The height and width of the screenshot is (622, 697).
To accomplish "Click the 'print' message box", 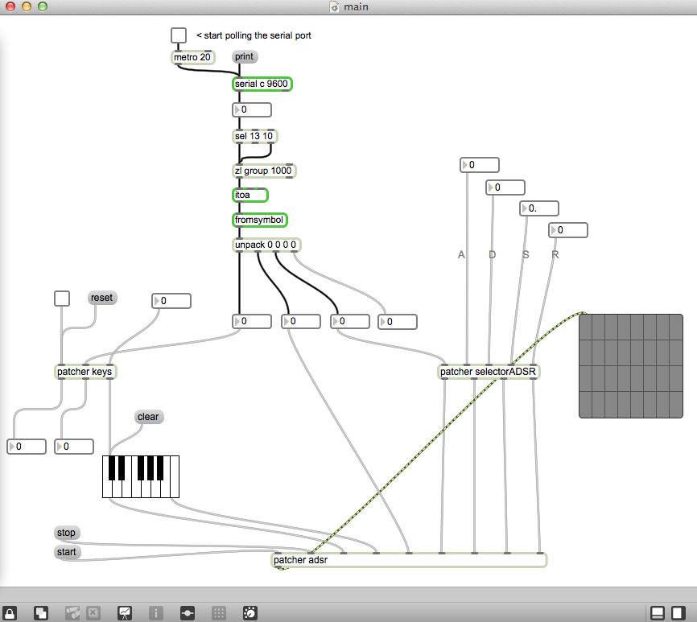I will pyautogui.click(x=245, y=56).
